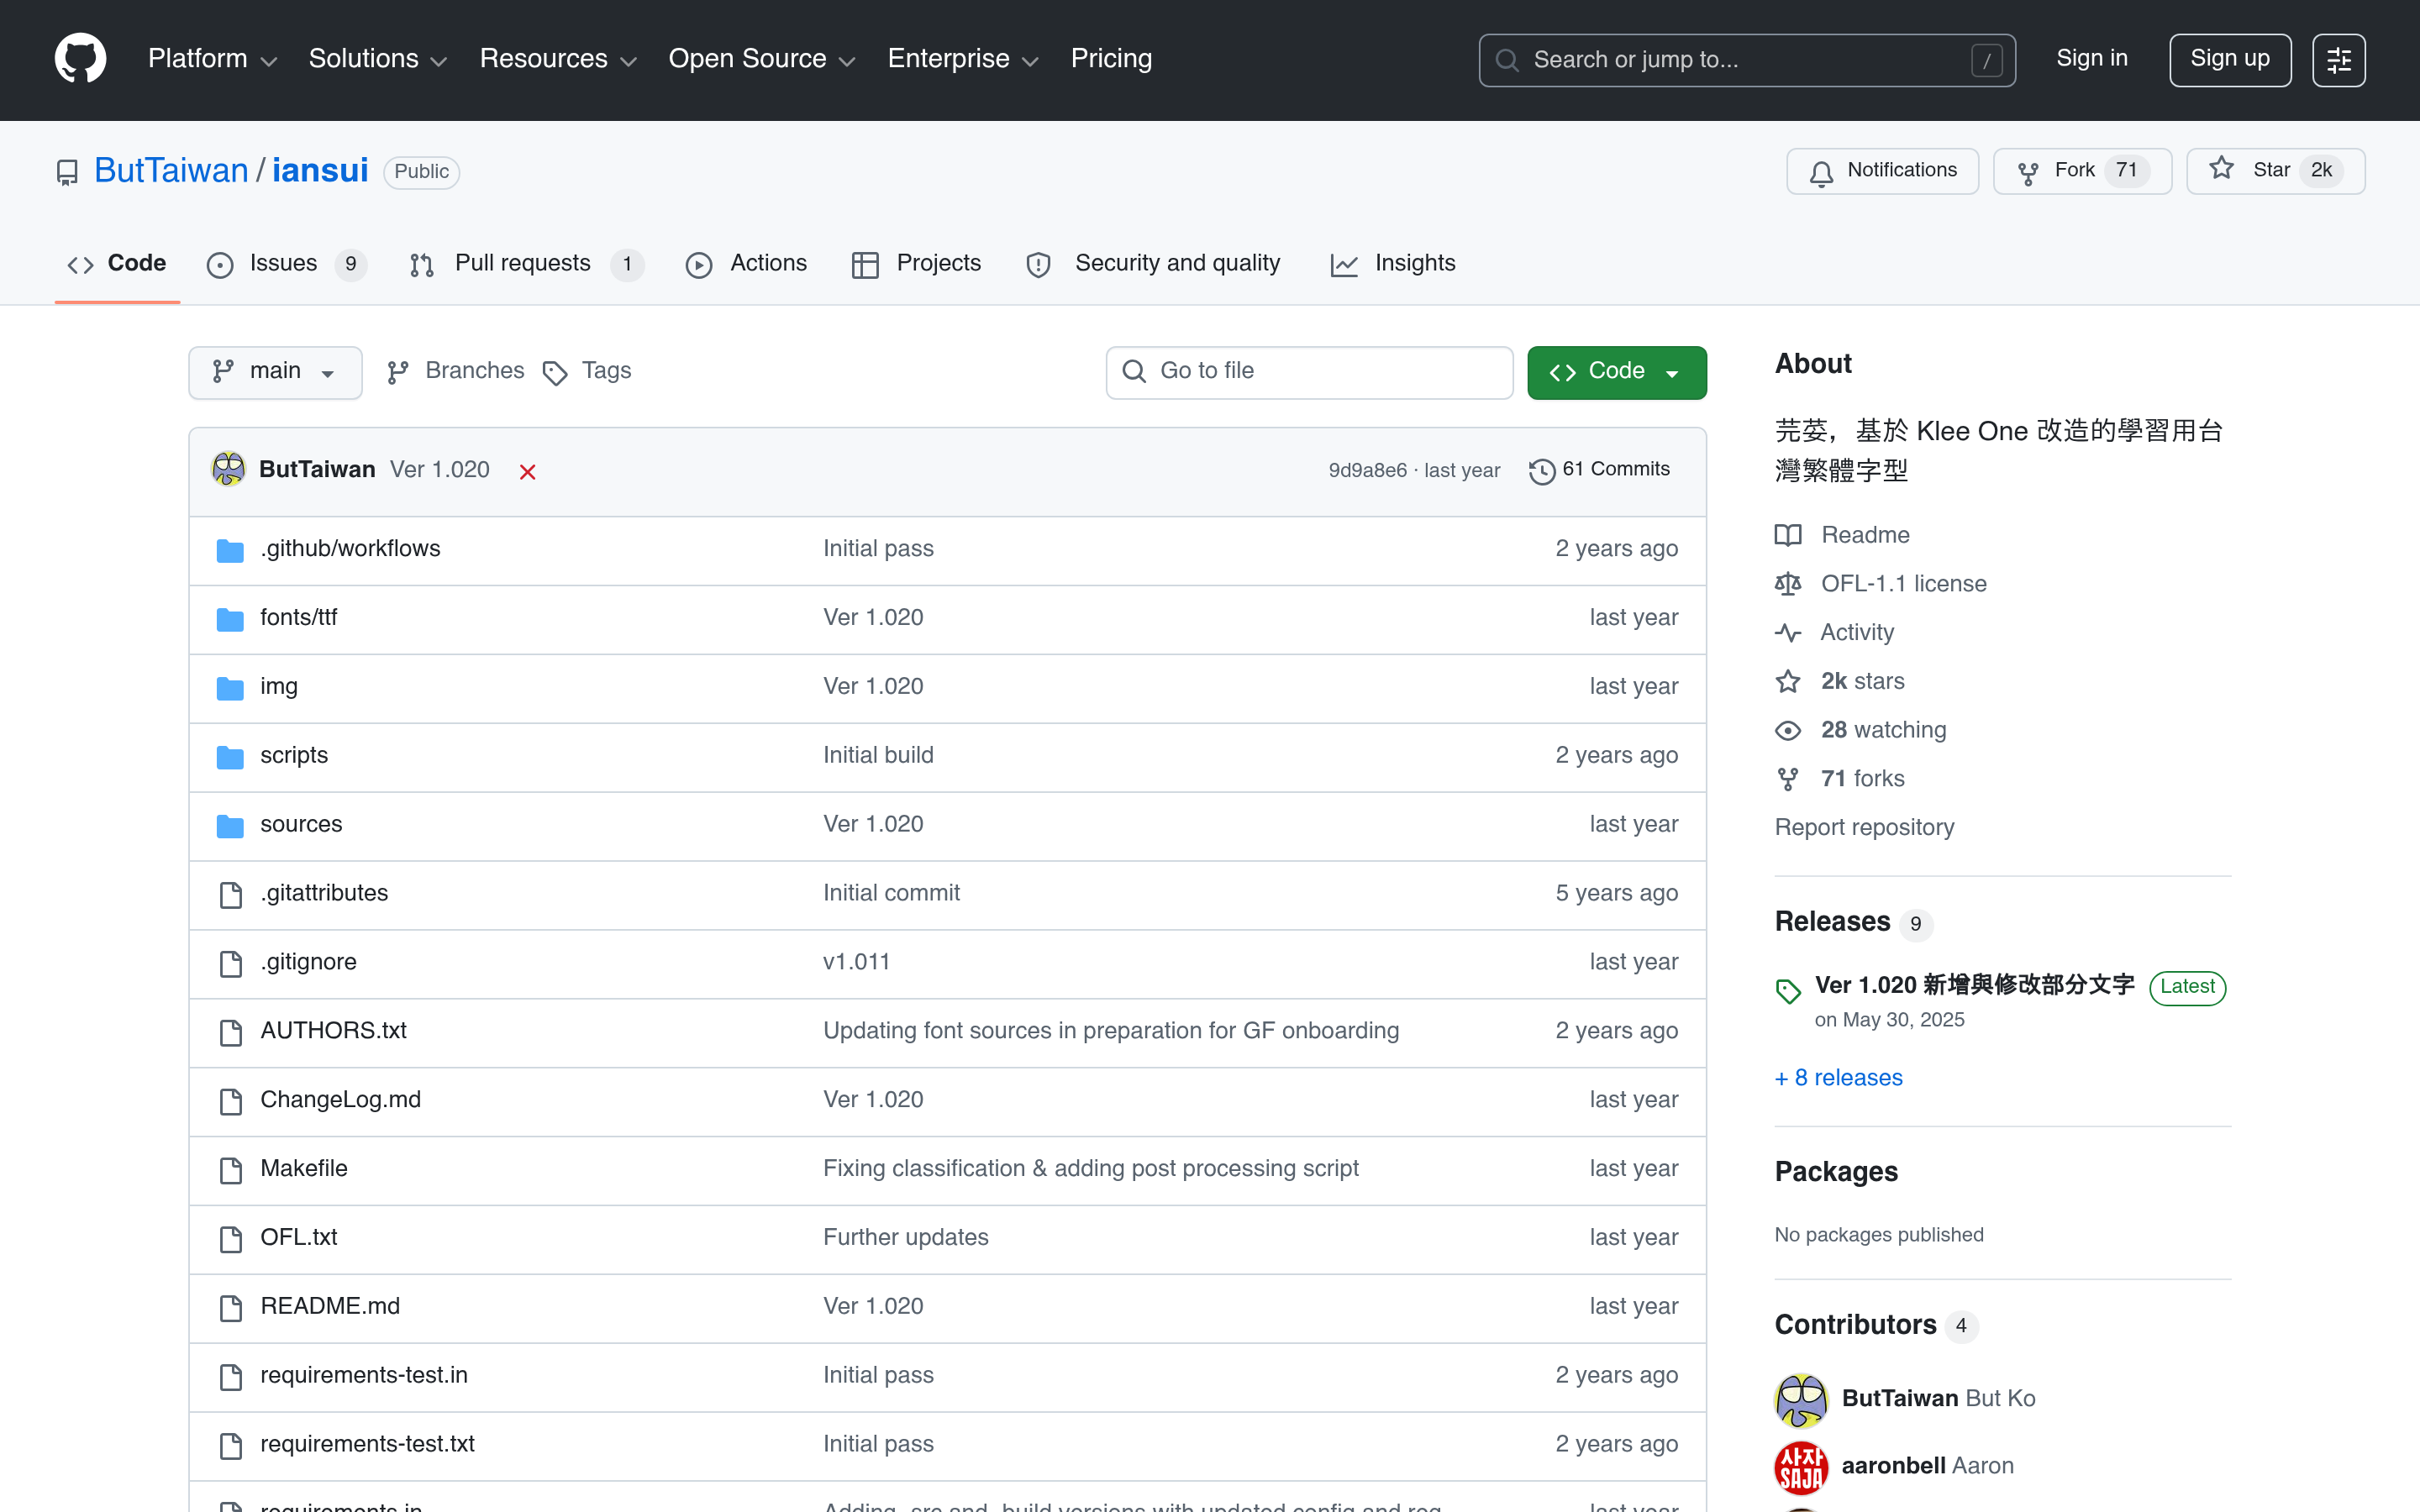
Task: Open the requirements-test.txt file
Action: 367,1445
